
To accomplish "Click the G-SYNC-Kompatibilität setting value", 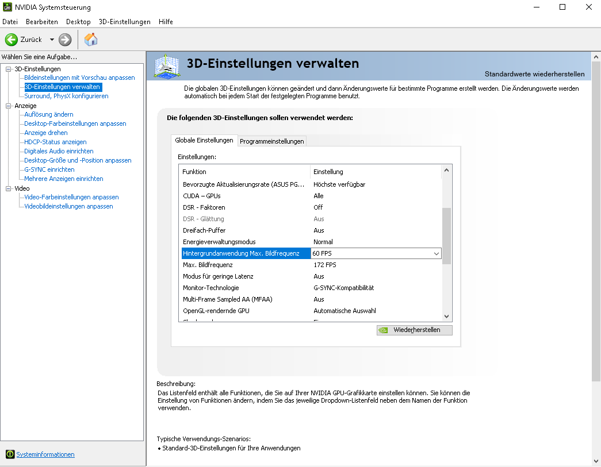I will pyautogui.click(x=343, y=288).
